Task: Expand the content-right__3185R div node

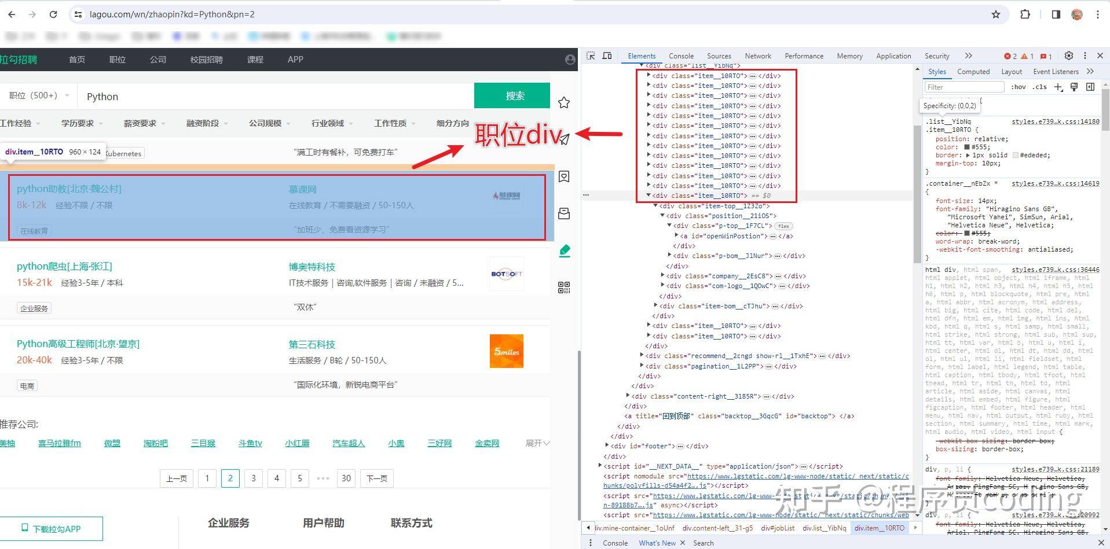Action: click(x=628, y=396)
